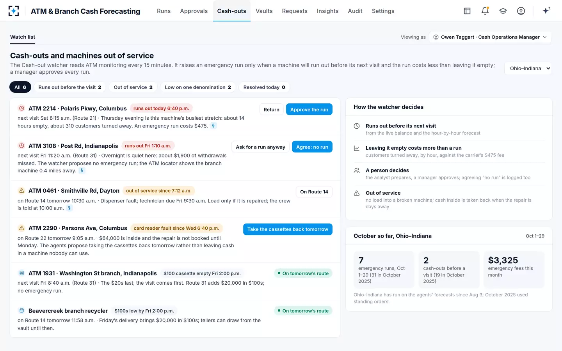Viewport: 562px width, 351px height.
Task: Open the § reference on ATM 2214
Action: pos(213,126)
